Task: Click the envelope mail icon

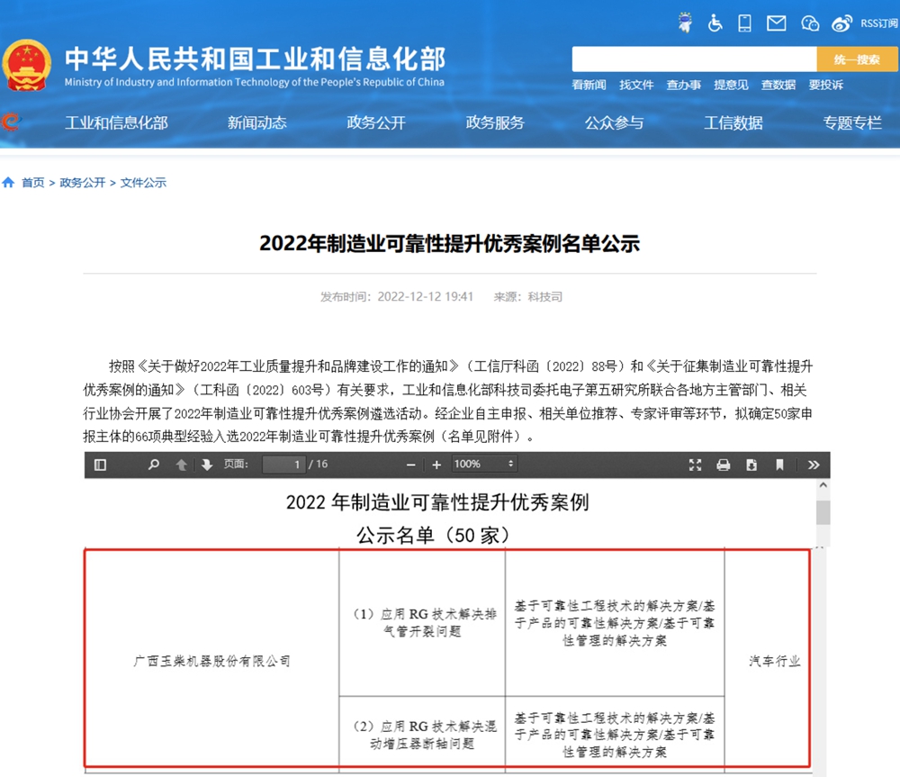Action: [x=777, y=23]
